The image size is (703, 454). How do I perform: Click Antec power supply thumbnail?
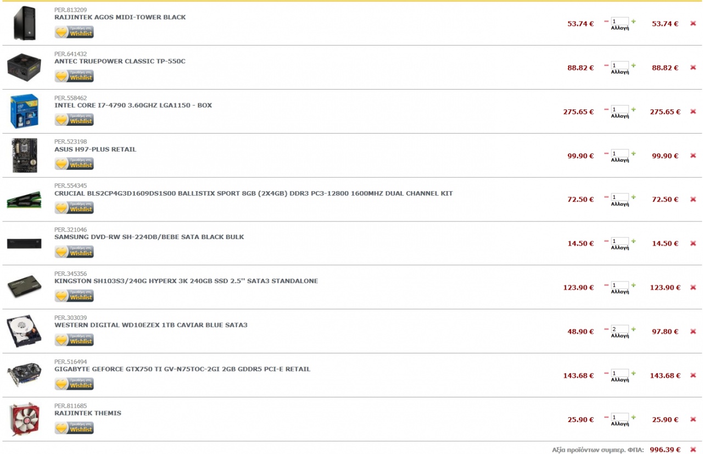24,67
